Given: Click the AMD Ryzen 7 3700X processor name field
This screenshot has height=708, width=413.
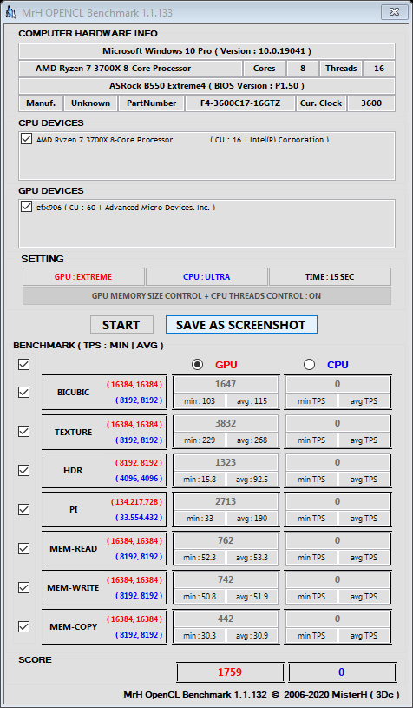Looking at the screenshot, I should (130, 68).
